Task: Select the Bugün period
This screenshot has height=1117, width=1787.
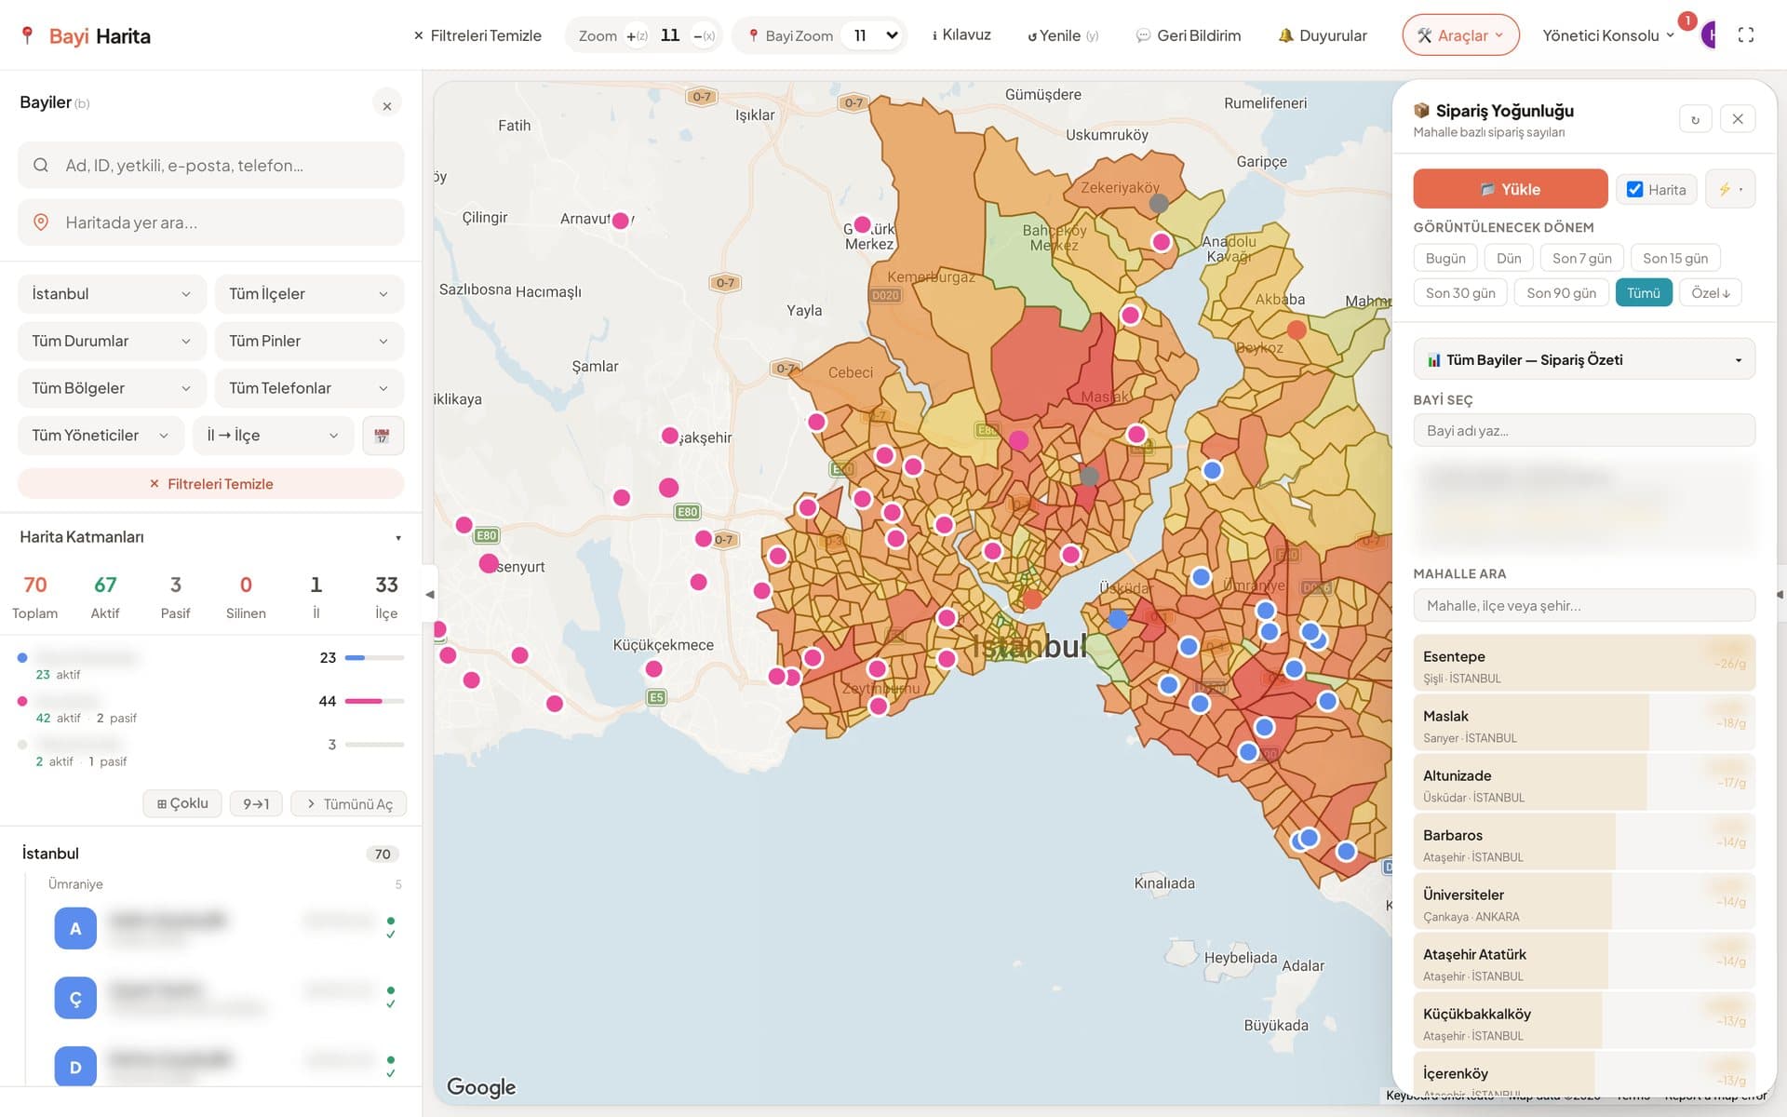Action: click(1445, 259)
